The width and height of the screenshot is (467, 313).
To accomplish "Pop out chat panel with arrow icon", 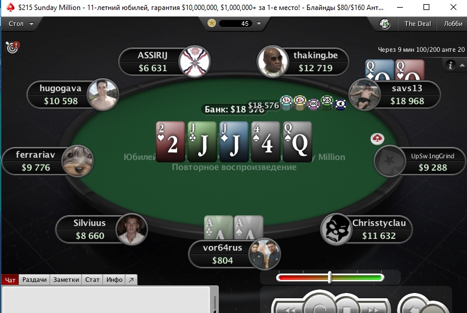I will click(131, 279).
